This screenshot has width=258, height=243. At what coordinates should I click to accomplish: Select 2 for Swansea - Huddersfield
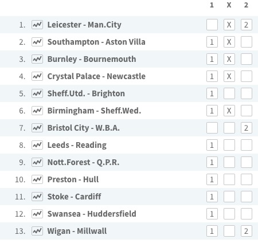[247, 214]
